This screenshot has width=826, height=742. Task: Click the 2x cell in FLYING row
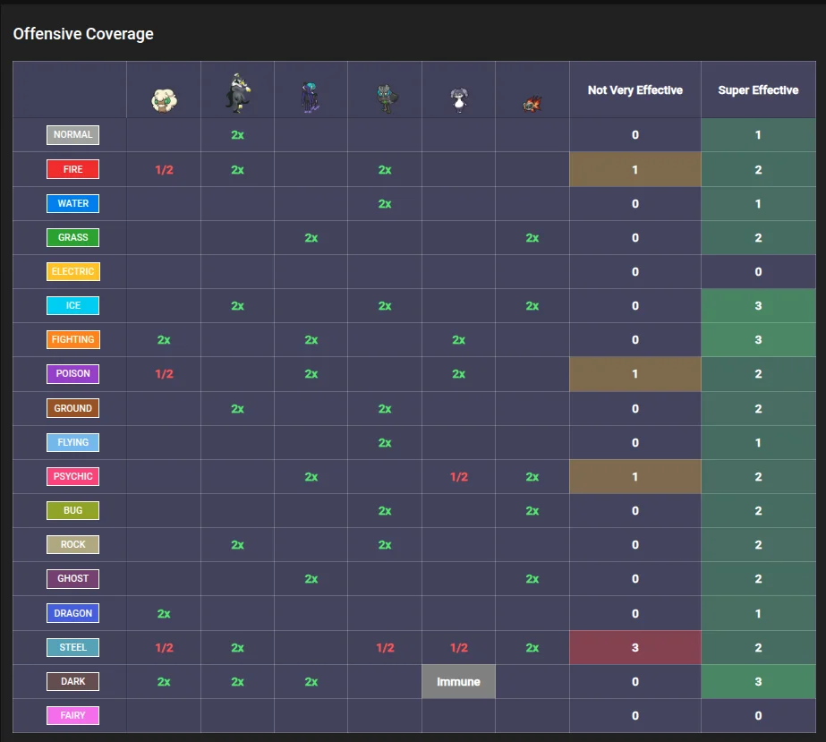(x=385, y=443)
